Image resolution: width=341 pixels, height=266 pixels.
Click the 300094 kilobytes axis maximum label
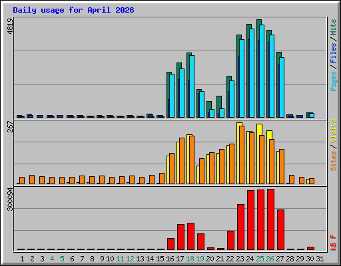(x=10, y=199)
